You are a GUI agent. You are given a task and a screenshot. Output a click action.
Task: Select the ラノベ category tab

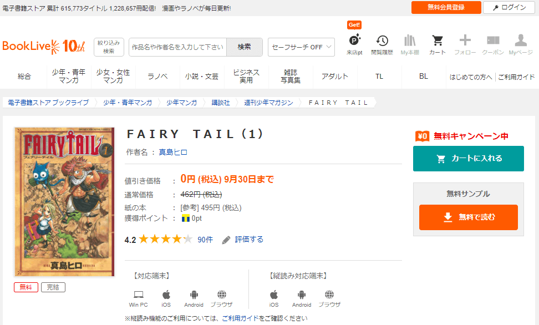157,77
